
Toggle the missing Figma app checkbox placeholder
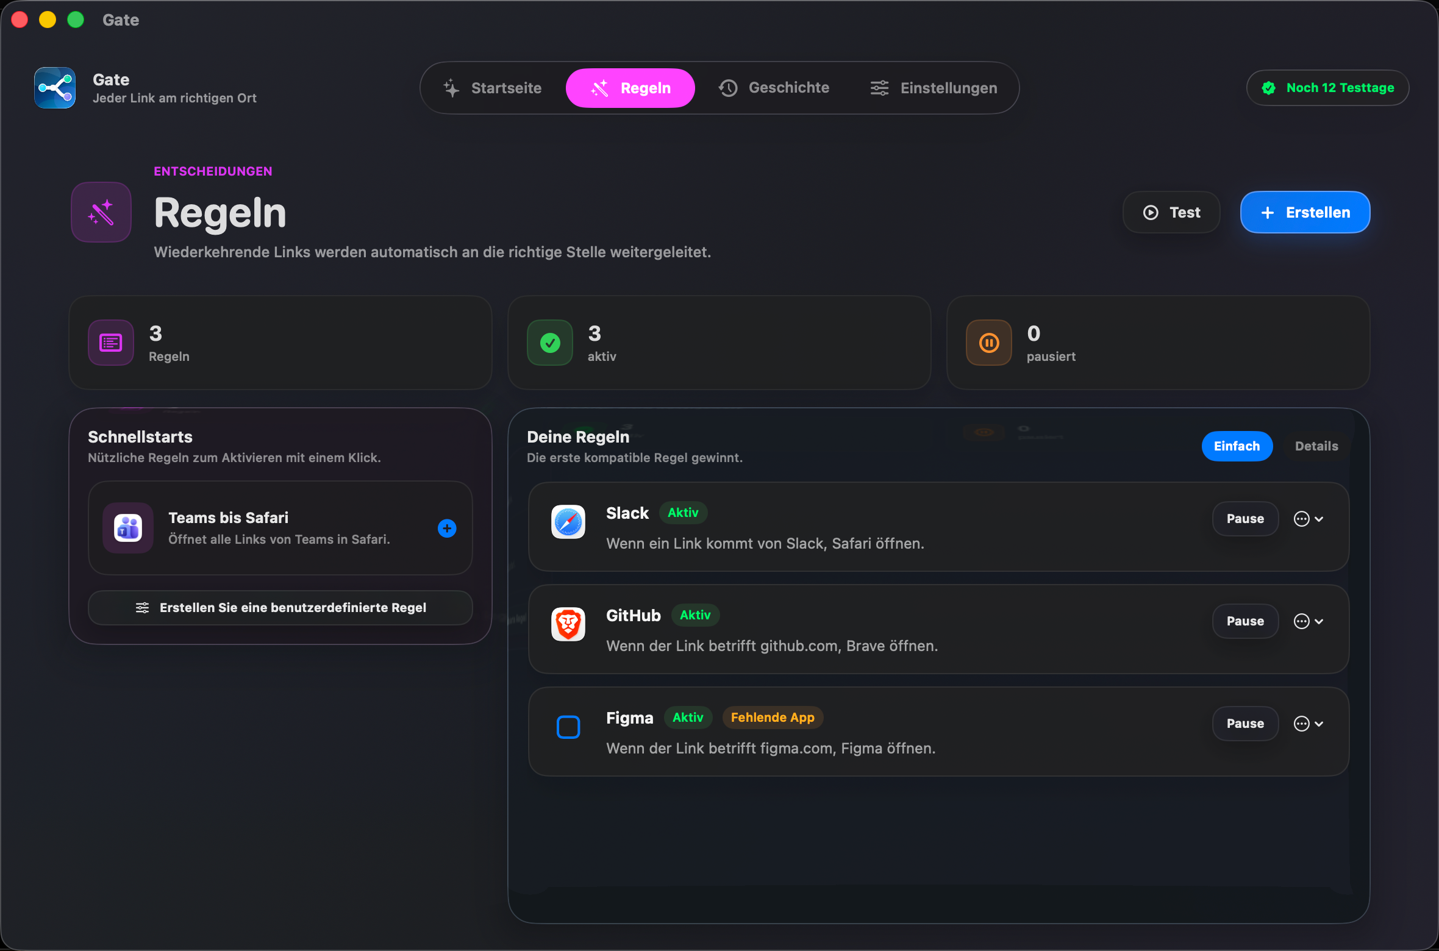tap(568, 727)
